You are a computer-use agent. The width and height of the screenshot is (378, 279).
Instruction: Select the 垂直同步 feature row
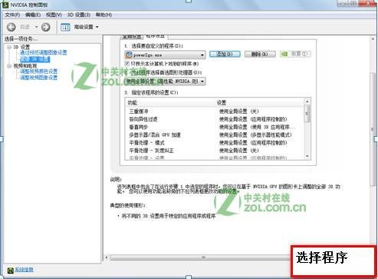pyautogui.click(x=214, y=127)
